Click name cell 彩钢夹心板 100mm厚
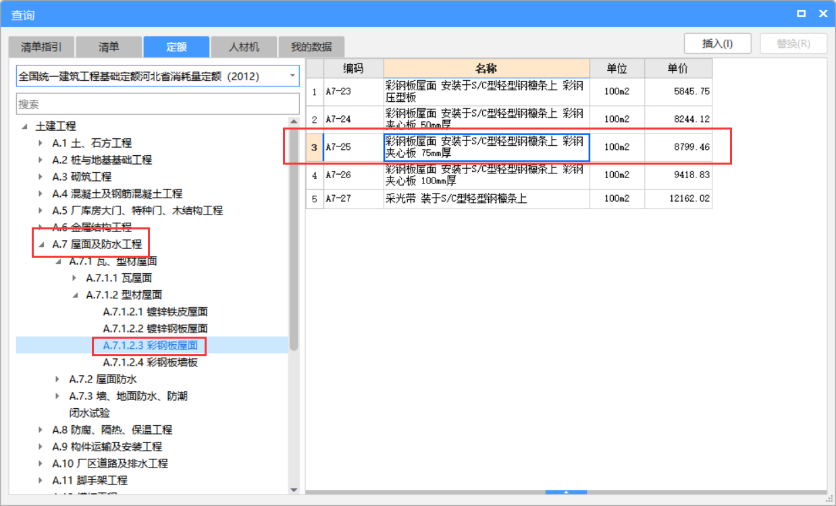 (486, 175)
